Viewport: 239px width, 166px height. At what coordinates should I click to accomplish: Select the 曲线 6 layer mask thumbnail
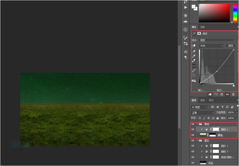(216, 129)
